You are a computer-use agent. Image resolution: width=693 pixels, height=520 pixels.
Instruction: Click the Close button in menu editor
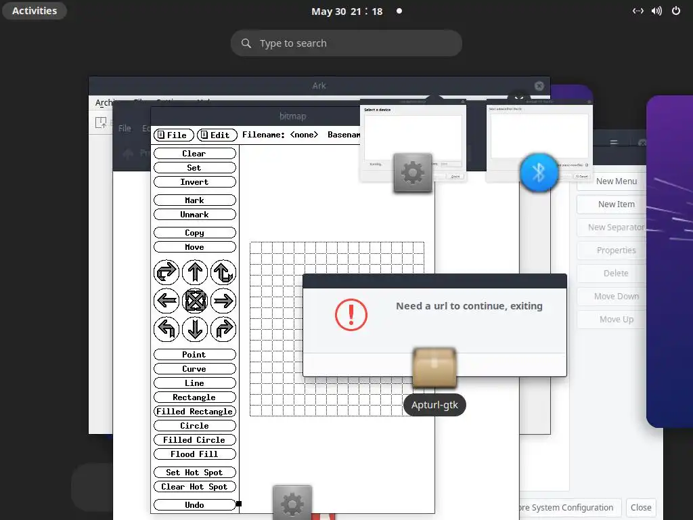tap(641, 508)
